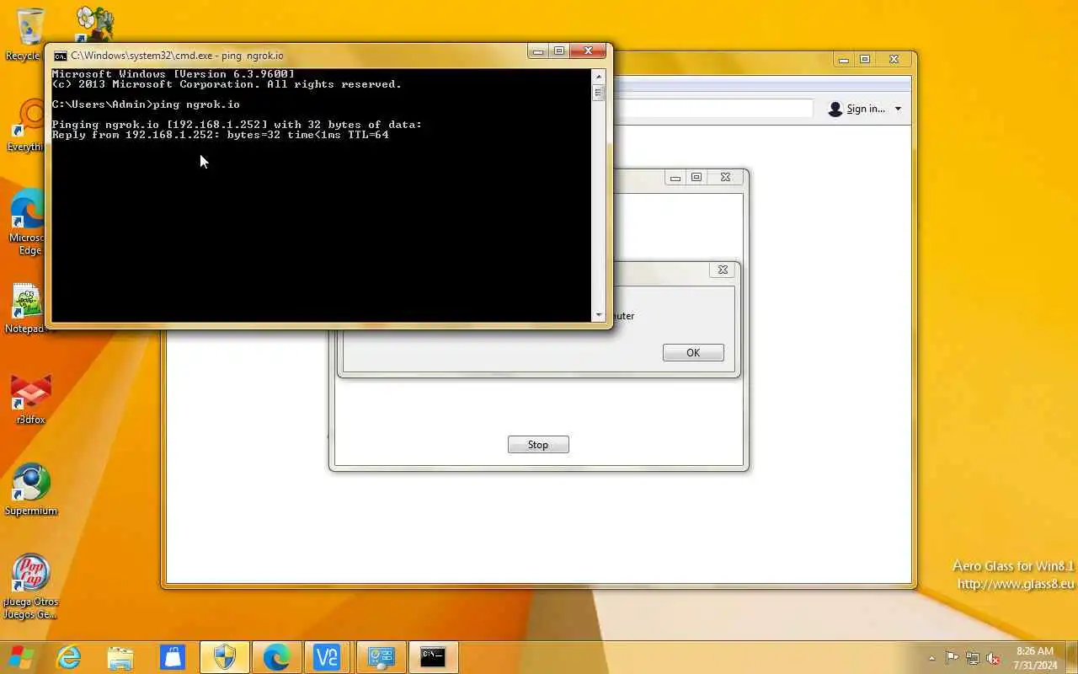Click the Windows Start button
This screenshot has height=674, width=1078.
click(20, 657)
